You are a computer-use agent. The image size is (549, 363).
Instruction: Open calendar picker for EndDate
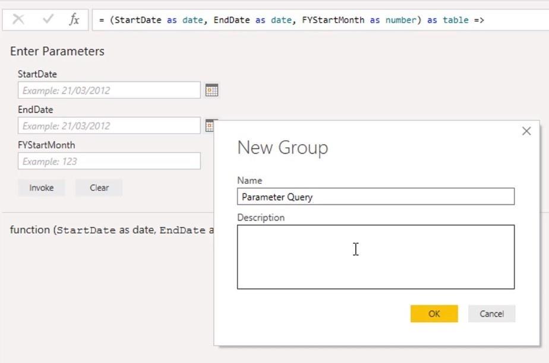point(209,126)
